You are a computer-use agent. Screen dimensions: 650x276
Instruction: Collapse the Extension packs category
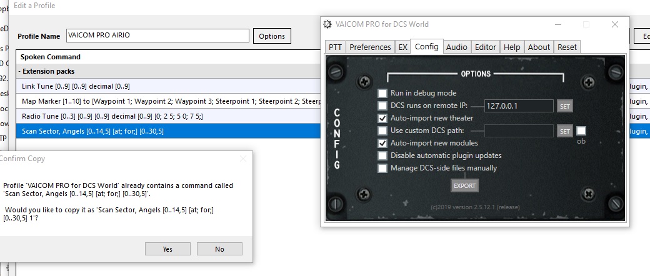pos(19,71)
